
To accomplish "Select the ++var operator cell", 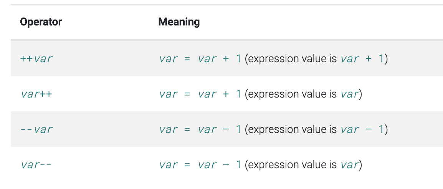I will [x=36, y=59].
